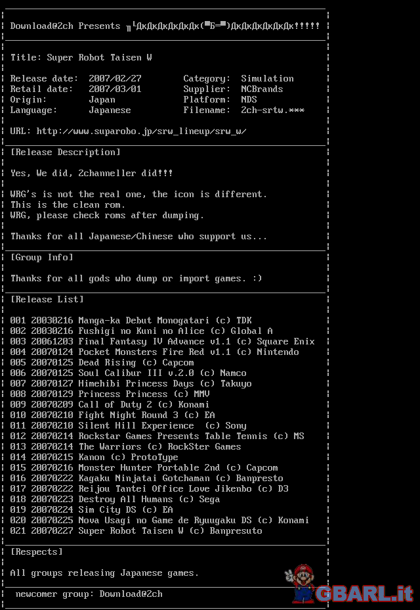Click the 'Yes, We did, 2channeller did!!!' line
The image size is (420, 610).
click(92, 173)
